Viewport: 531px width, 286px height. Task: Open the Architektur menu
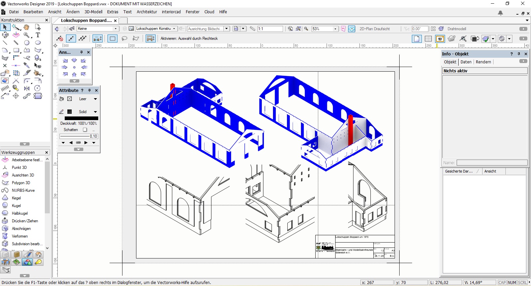pyautogui.click(x=147, y=12)
